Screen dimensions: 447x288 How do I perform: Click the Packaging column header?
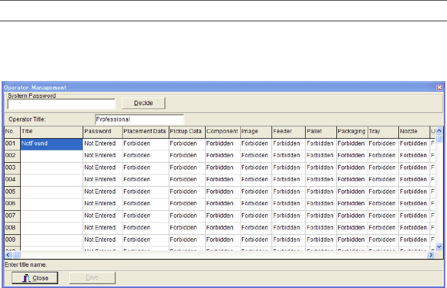pos(352,131)
